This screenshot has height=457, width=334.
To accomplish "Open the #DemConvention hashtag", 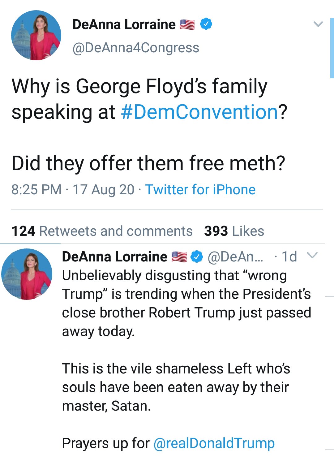I will tap(200, 112).
